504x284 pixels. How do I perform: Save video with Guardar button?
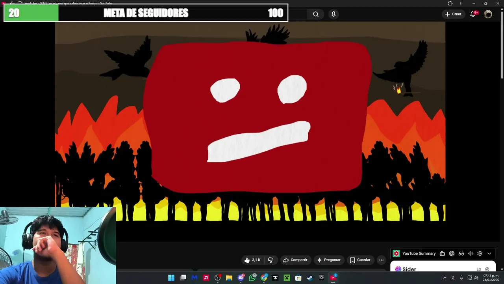(x=360, y=260)
